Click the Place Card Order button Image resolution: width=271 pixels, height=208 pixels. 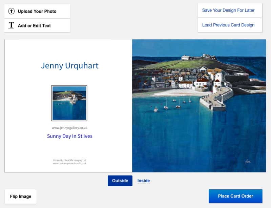click(235, 196)
